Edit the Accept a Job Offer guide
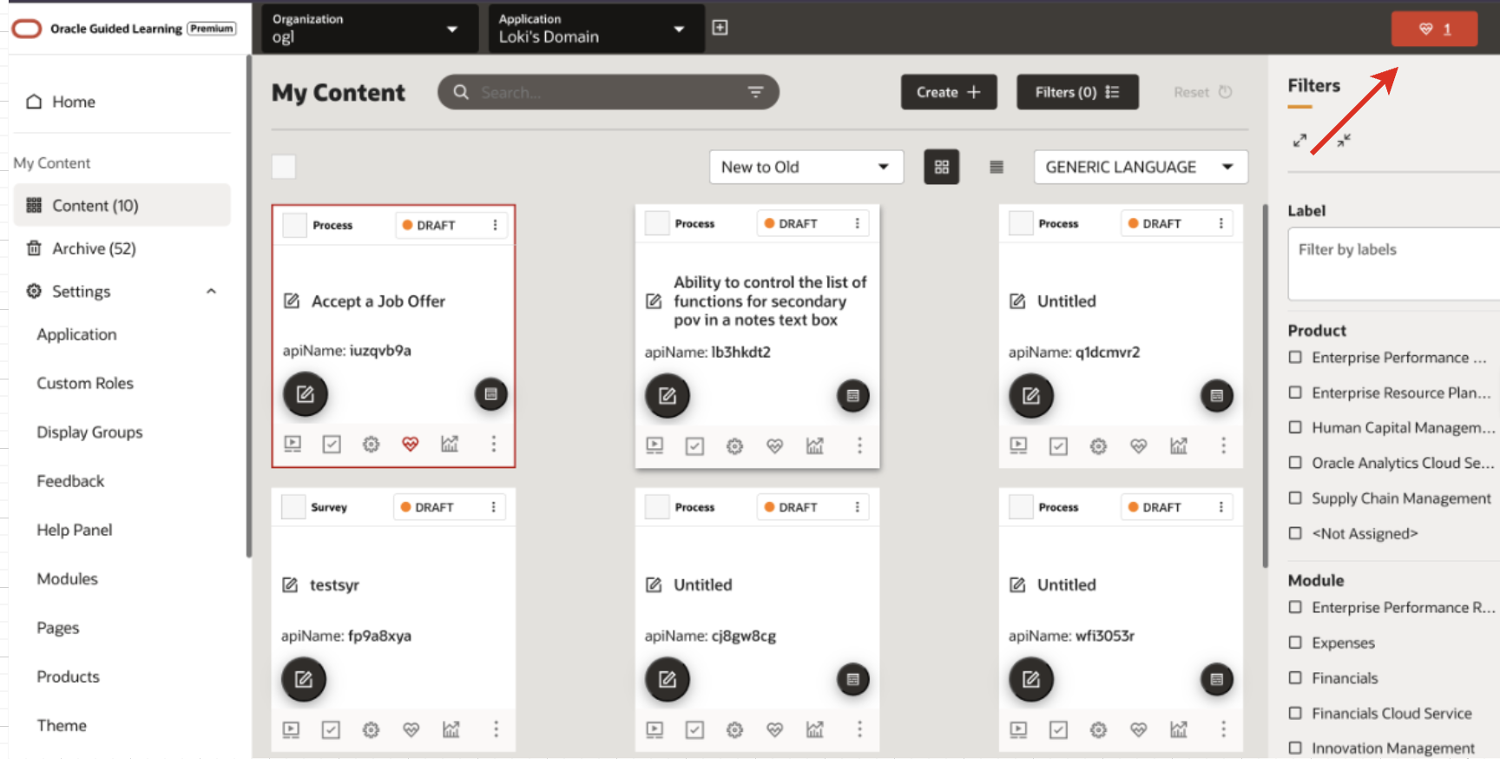 coord(305,394)
